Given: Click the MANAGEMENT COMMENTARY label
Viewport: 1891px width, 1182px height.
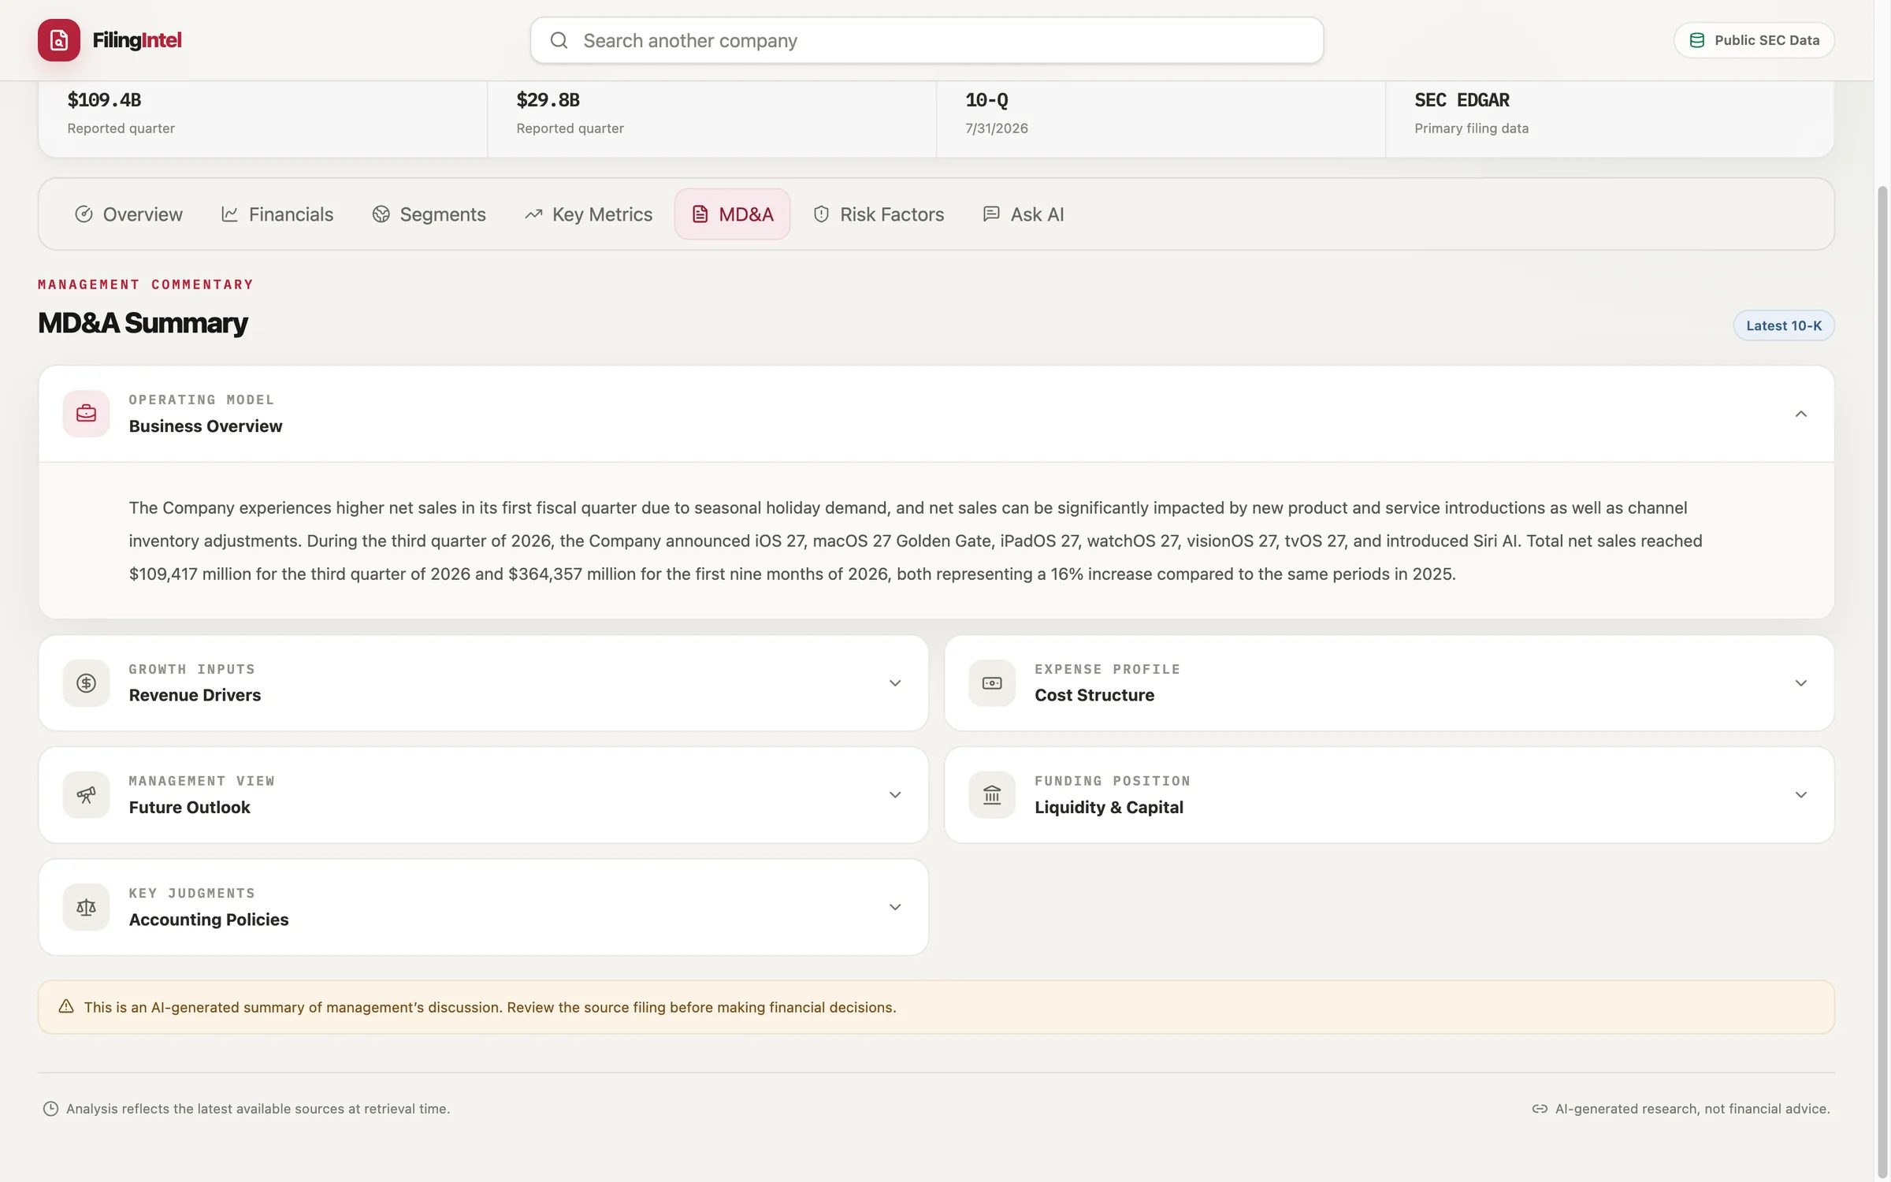Looking at the screenshot, I should pyautogui.click(x=146, y=284).
